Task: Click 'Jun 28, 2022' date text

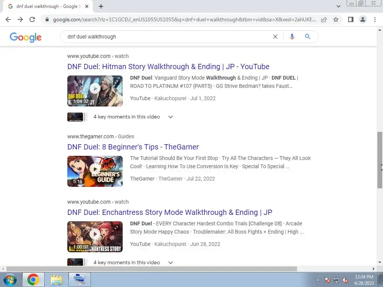Action: click(x=205, y=244)
